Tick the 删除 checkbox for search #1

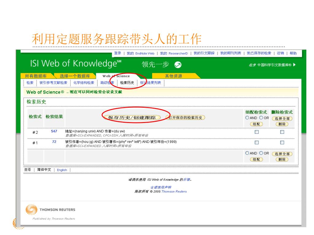pyautogui.click(x=282, y=143)
